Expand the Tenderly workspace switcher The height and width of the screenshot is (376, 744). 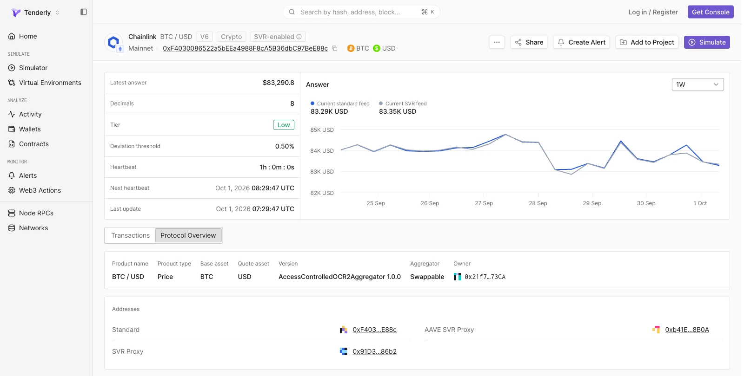[x=58, y=13]
